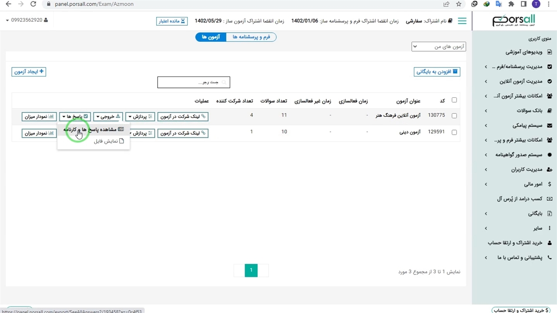The width and height of the screenshot is (557, 313).
Task: Open the browser extensions puzzle icon
Action: point(511,4)
